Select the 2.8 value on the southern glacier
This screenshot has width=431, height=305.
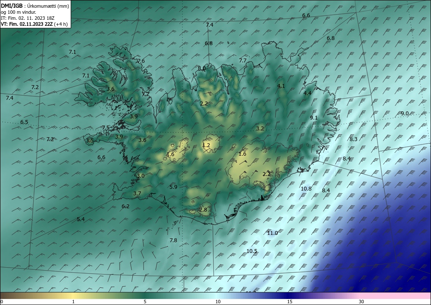tap(203, 210)
